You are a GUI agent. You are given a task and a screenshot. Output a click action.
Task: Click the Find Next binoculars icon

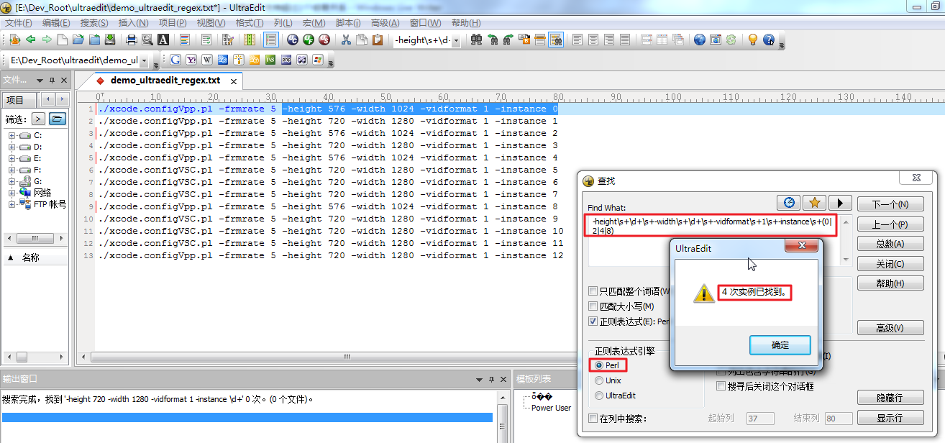(508, 40)
